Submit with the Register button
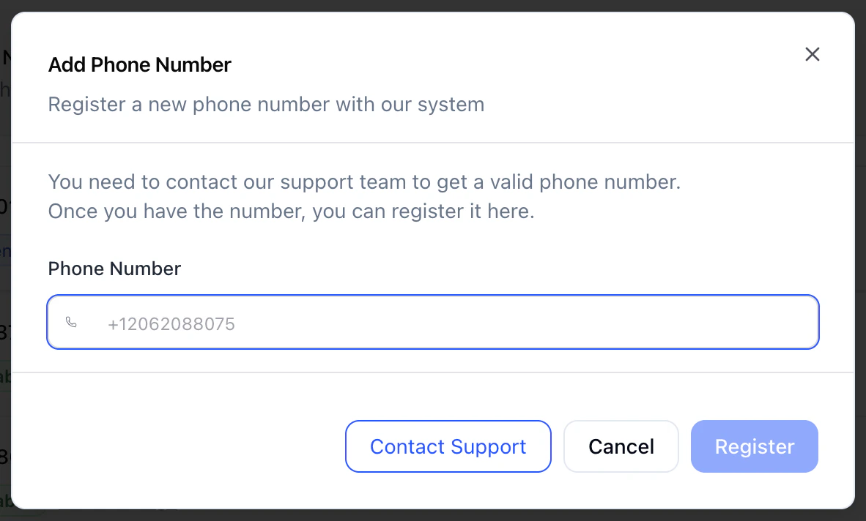 [755, 446]
